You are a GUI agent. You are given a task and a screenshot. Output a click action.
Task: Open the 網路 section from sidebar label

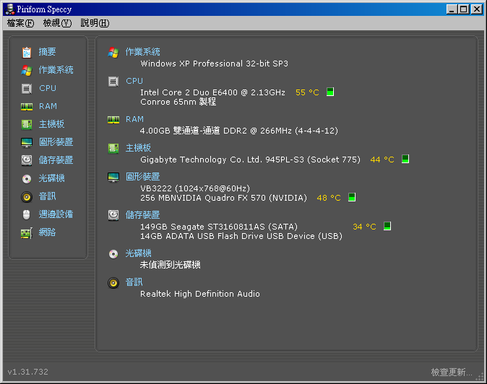[x=47, y=232]
